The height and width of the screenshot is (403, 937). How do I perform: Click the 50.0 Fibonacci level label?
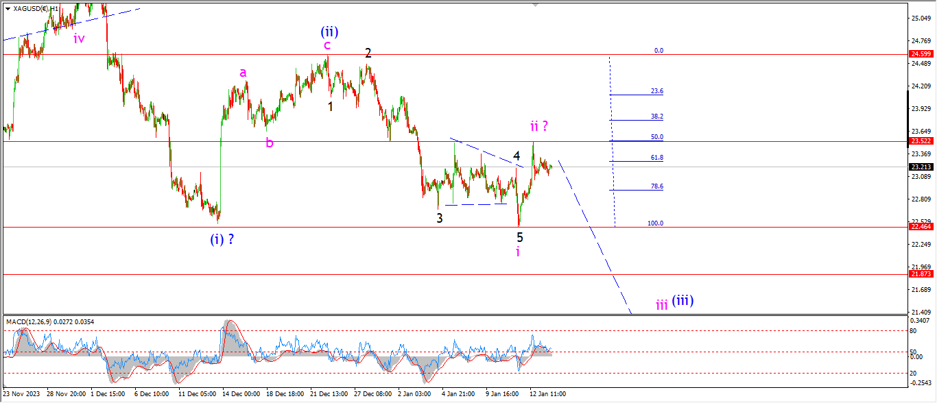coord(657,137)
